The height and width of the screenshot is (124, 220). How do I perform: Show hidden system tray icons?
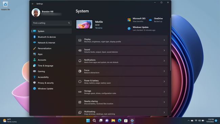pos(189,121)
